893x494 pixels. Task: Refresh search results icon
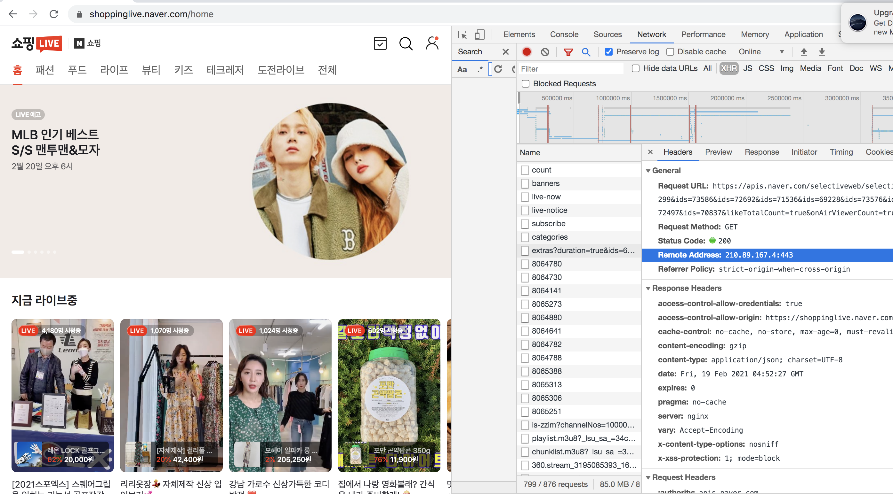point(498,69)
